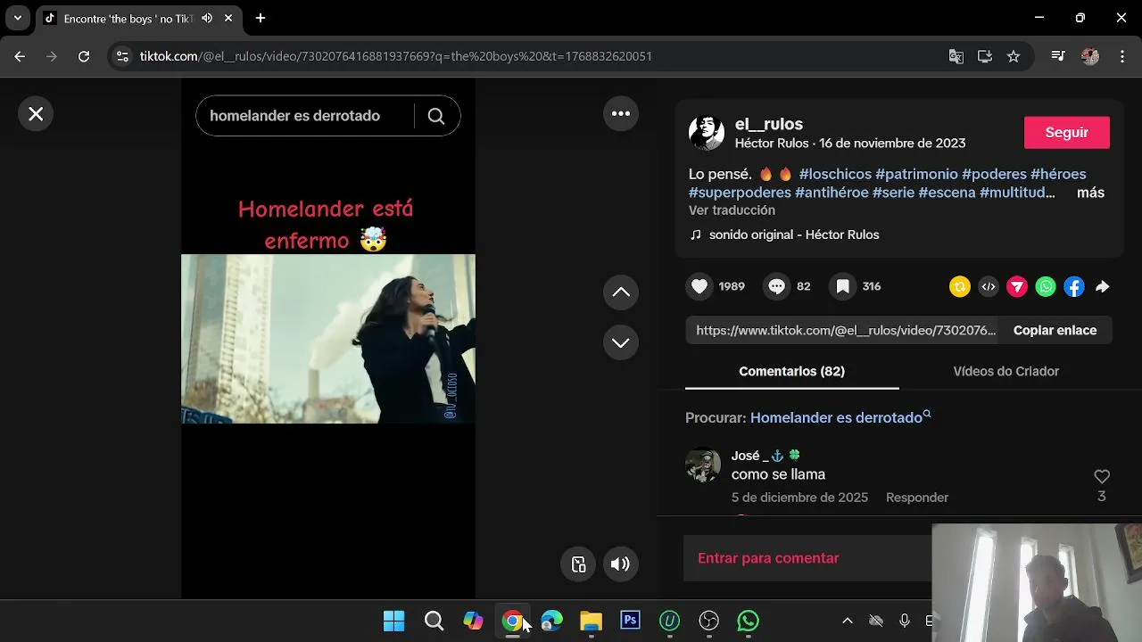Go to previous video with up chevron

tap(621, 292)
